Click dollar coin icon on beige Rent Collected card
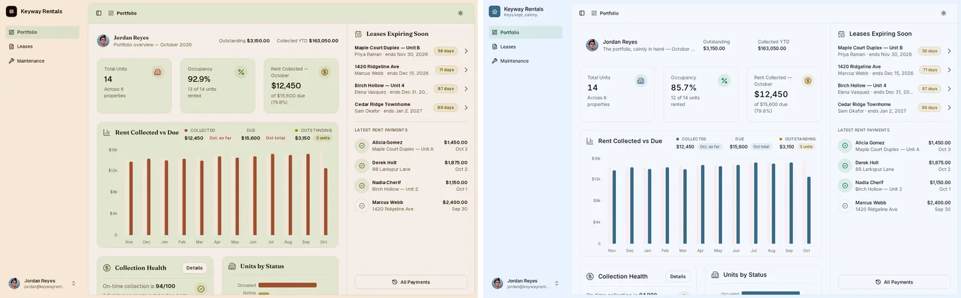 click(x=325, y=72)
